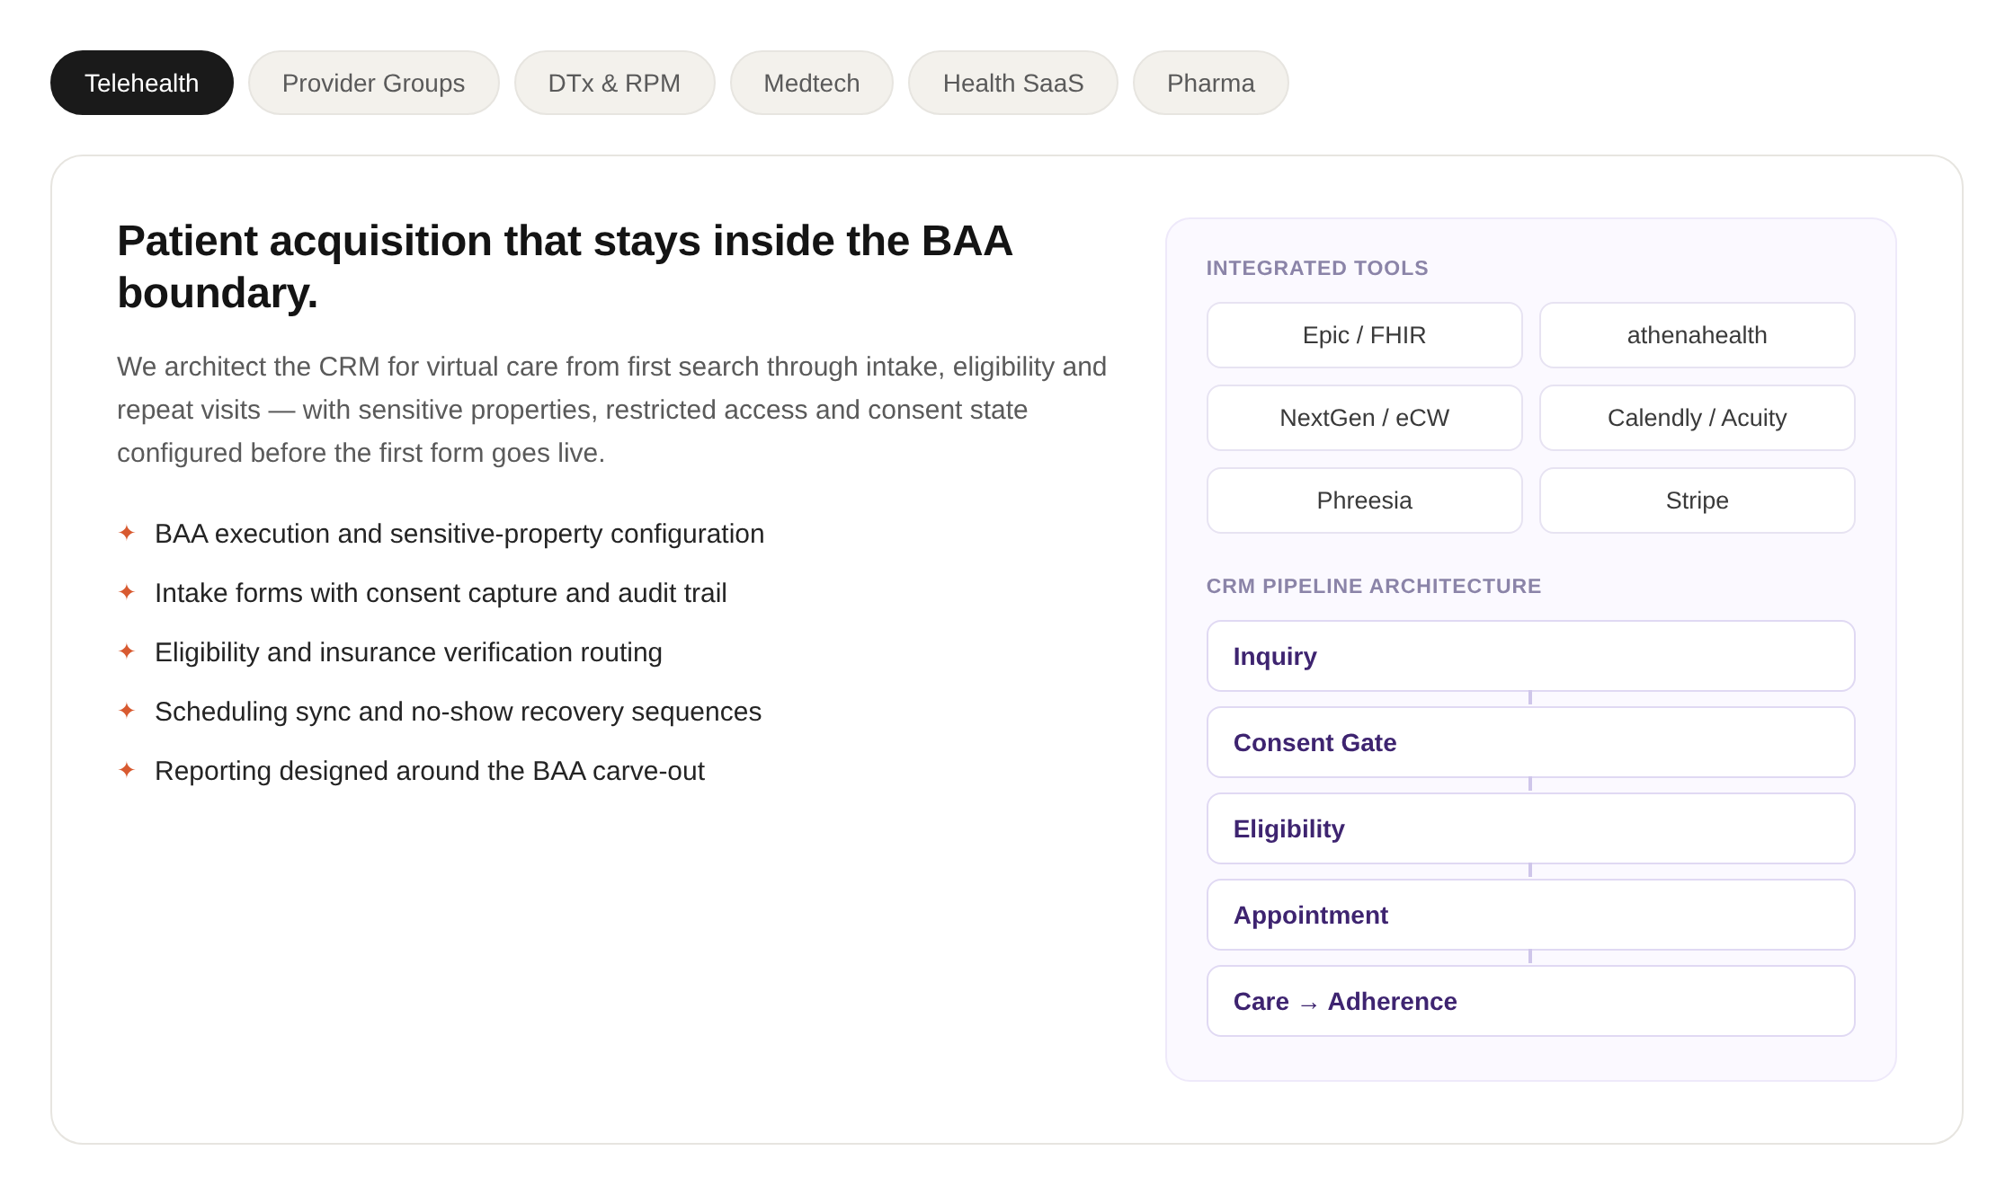
Task: Select the NextGen / eCW chip
Action: [1365, 418]
